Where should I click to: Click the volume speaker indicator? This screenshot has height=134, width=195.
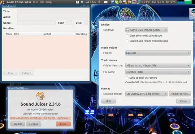(100, 2)
